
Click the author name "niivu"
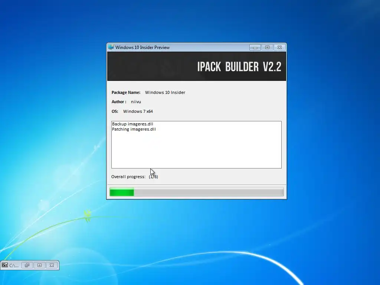click(136, 102)
